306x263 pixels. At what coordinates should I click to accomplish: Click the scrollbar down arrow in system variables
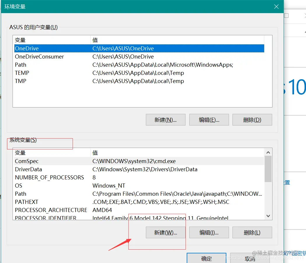click(268, 216)
